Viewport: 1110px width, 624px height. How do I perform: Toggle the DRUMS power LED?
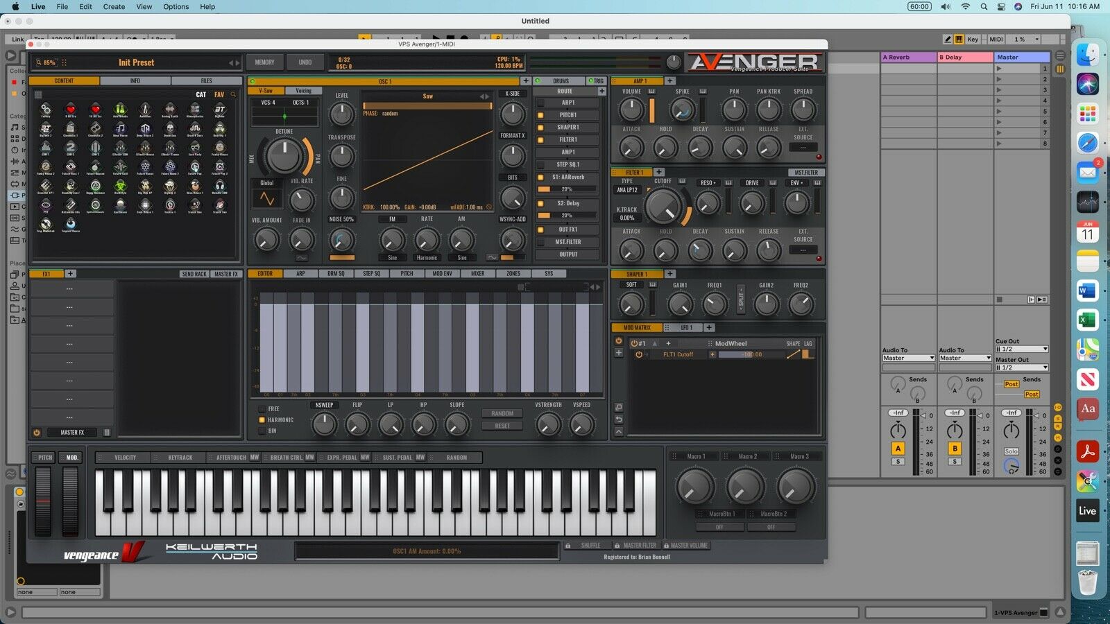[x=538, y=81]
